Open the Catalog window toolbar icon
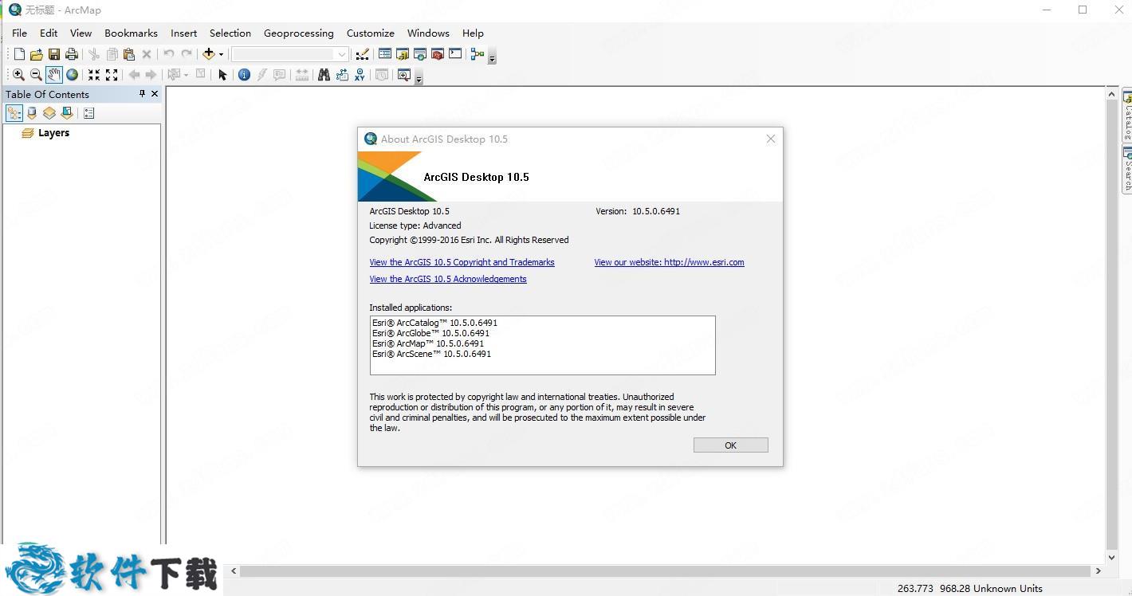 pos(403,54)
